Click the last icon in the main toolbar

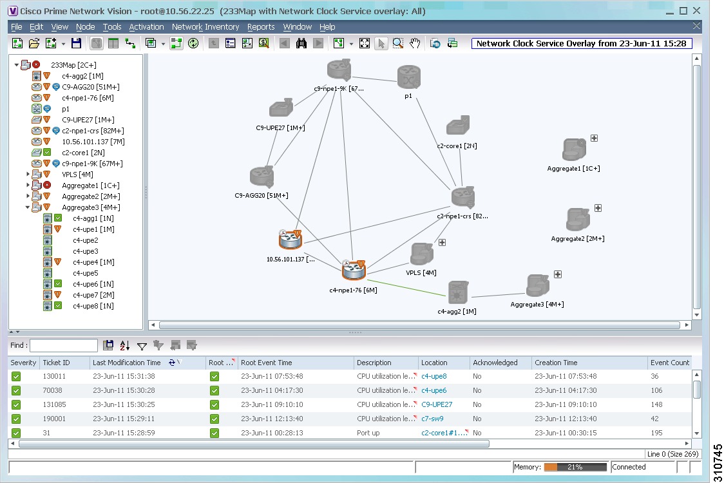tap(452, 43)
